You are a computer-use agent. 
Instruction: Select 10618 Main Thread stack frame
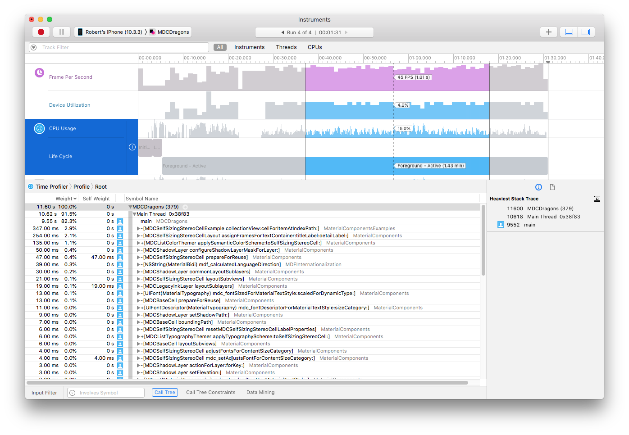coord(545,217)
